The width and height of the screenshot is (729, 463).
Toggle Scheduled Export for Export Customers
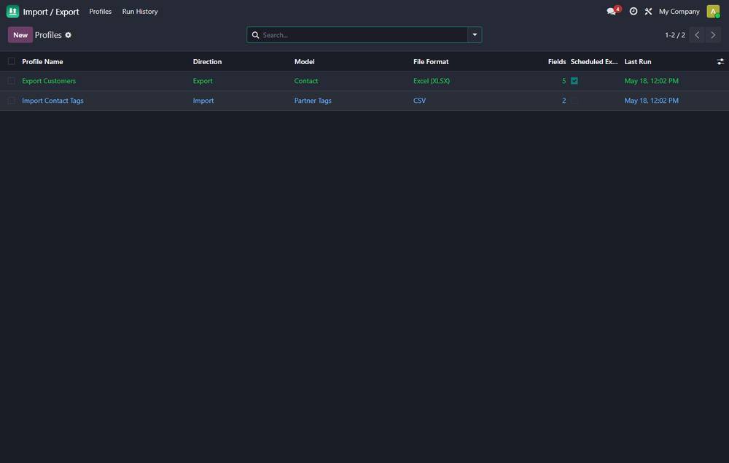574,81
